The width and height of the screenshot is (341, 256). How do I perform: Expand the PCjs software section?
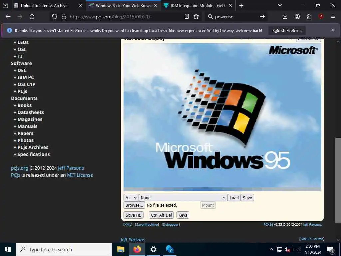point(20,91)
